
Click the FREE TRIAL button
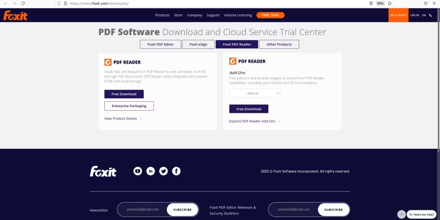click(x=271, y=15)
